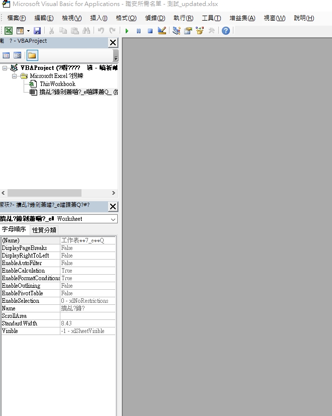Screen dimensions: 332x416
Task: Open the Worksheet object dropdown in Properties
Action: tap(113, 219)
